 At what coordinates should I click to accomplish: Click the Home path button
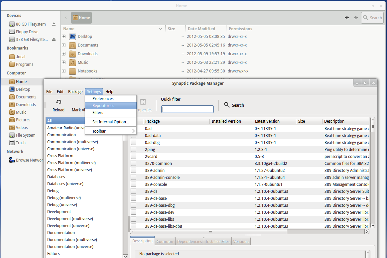(x=81, y=18)
